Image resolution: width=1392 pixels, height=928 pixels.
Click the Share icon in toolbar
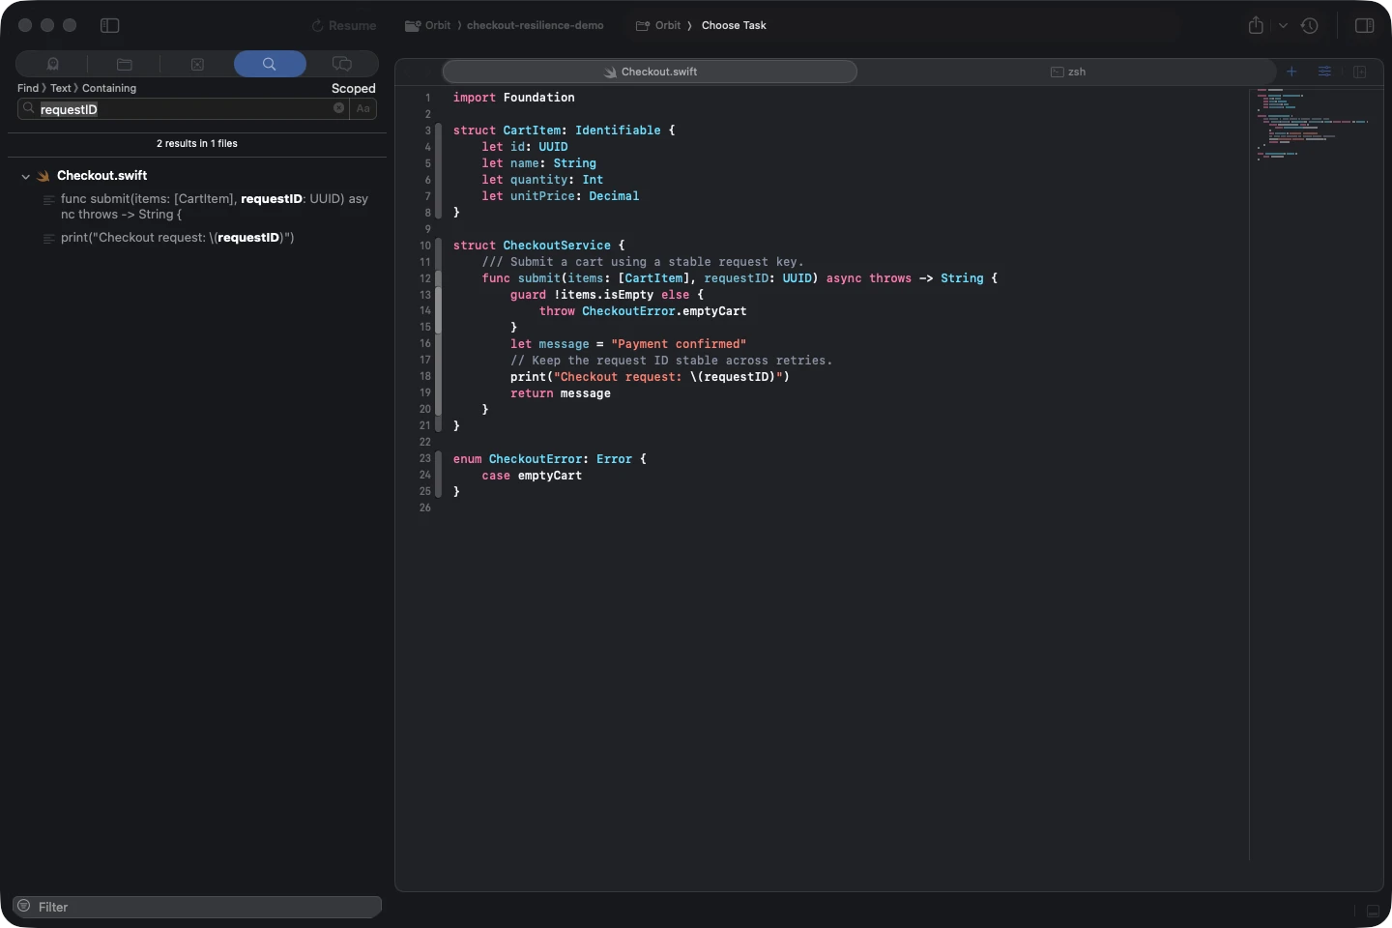pos(1256,25)
